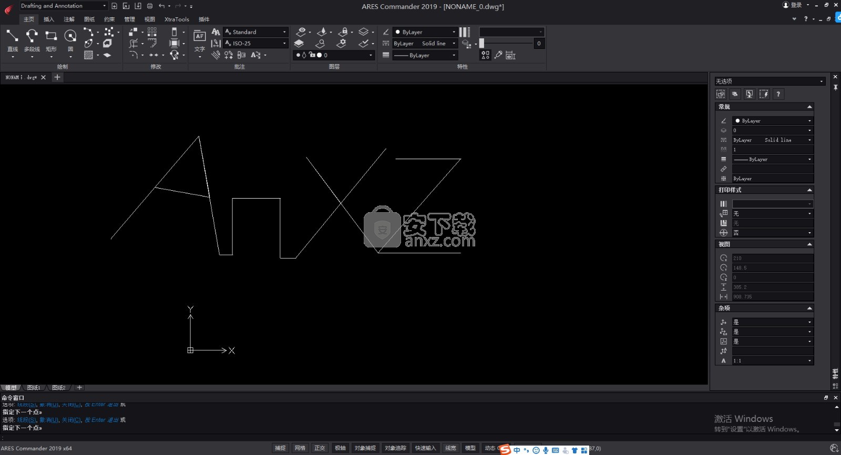Click the Print icon in quick access toolbar

150,6
